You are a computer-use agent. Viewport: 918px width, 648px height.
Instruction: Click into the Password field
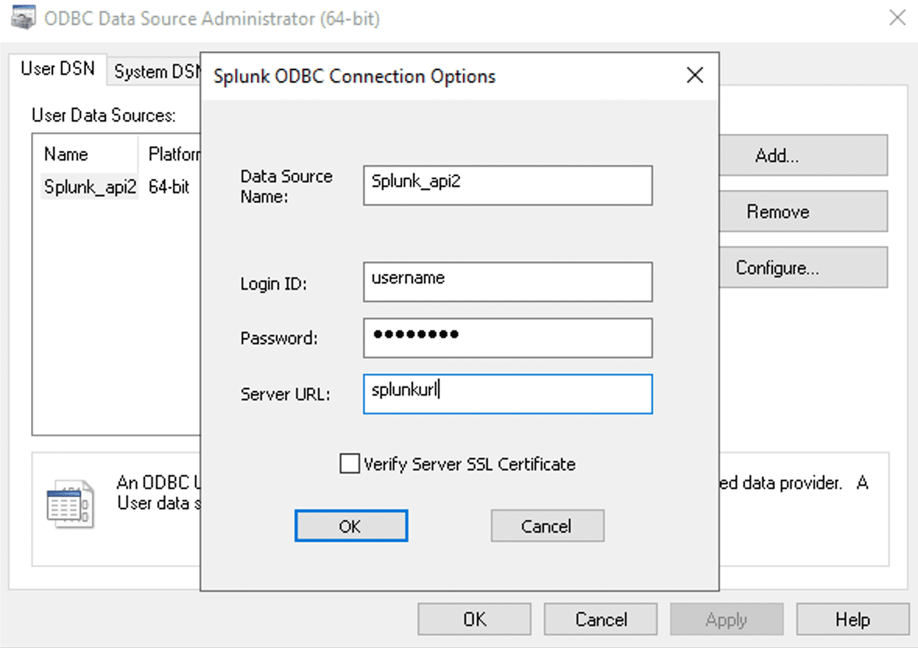507,339
